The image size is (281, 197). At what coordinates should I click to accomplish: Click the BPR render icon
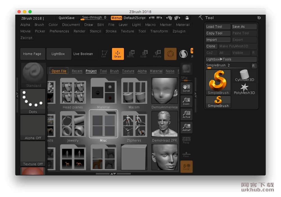tap(186, 69)
